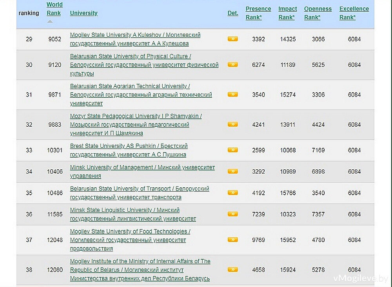Select openness rank value 4780

(x=318, y=240)
